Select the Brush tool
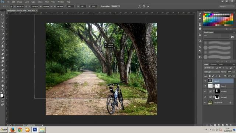 pyautogui.click(x=3, y=42)
